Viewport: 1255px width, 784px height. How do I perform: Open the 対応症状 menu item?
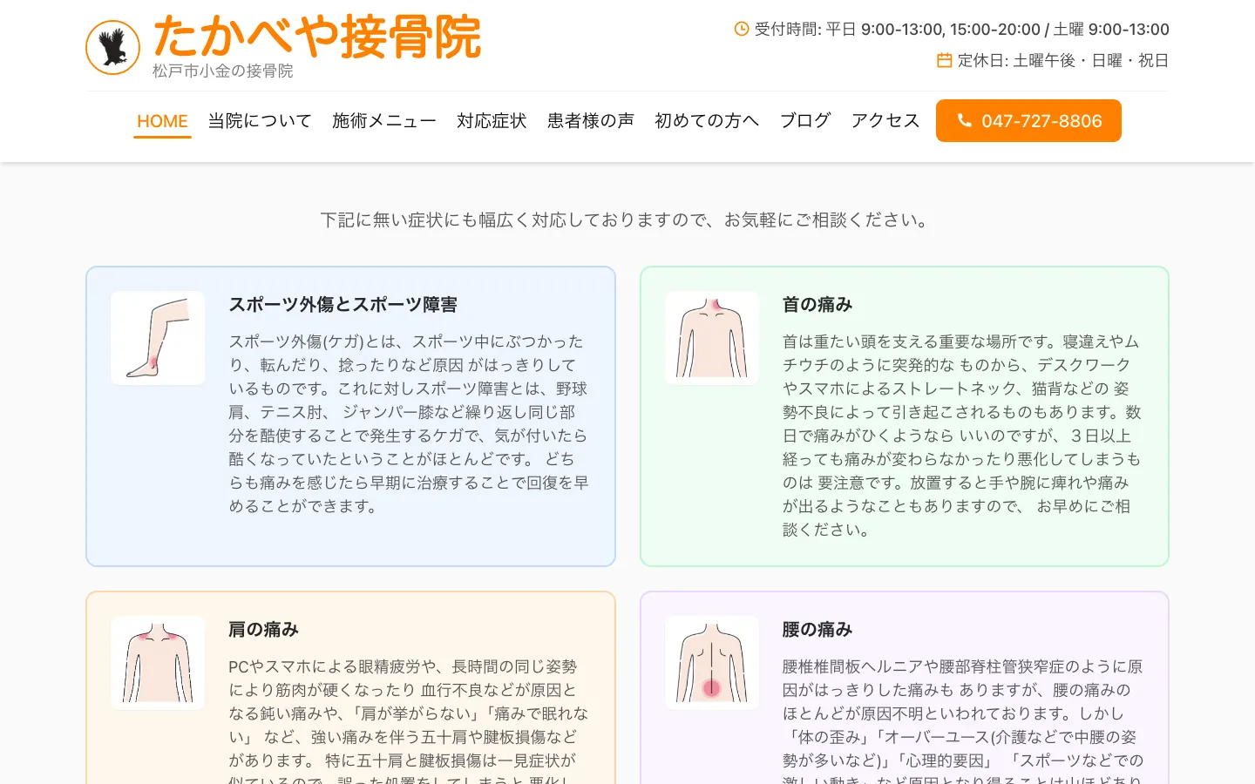pos(492,121)
